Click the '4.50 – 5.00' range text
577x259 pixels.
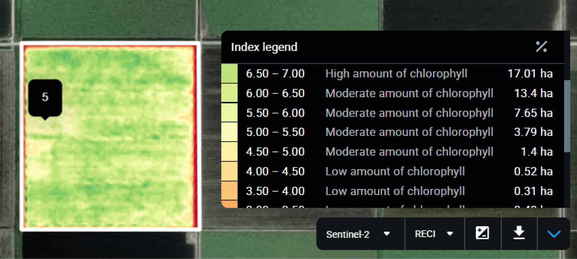[x=275, y=152]
